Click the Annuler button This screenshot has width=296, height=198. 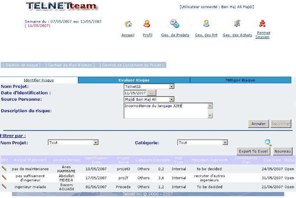[x=258, y=124]
